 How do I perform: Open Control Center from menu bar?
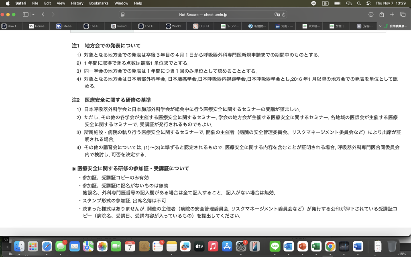pyautogui.click(x=368, y=3)
